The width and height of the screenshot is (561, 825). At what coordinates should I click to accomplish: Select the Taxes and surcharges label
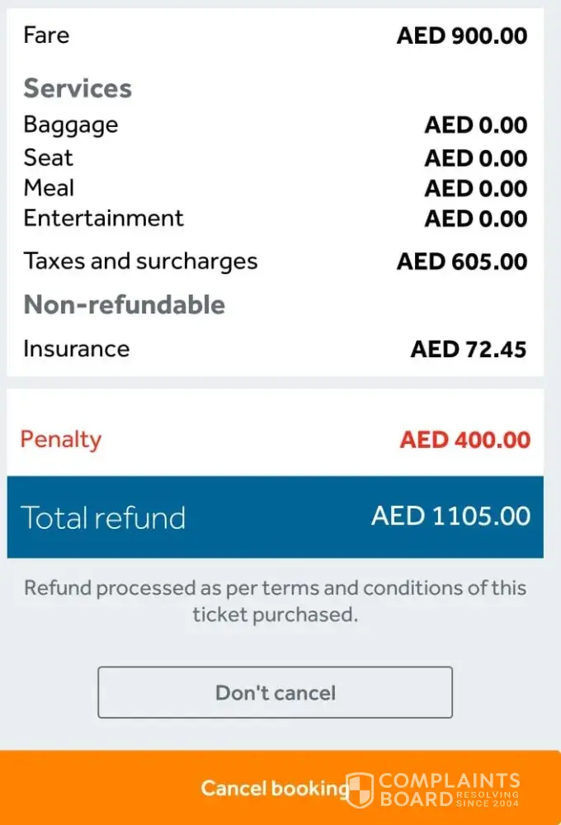click(140, 262)
